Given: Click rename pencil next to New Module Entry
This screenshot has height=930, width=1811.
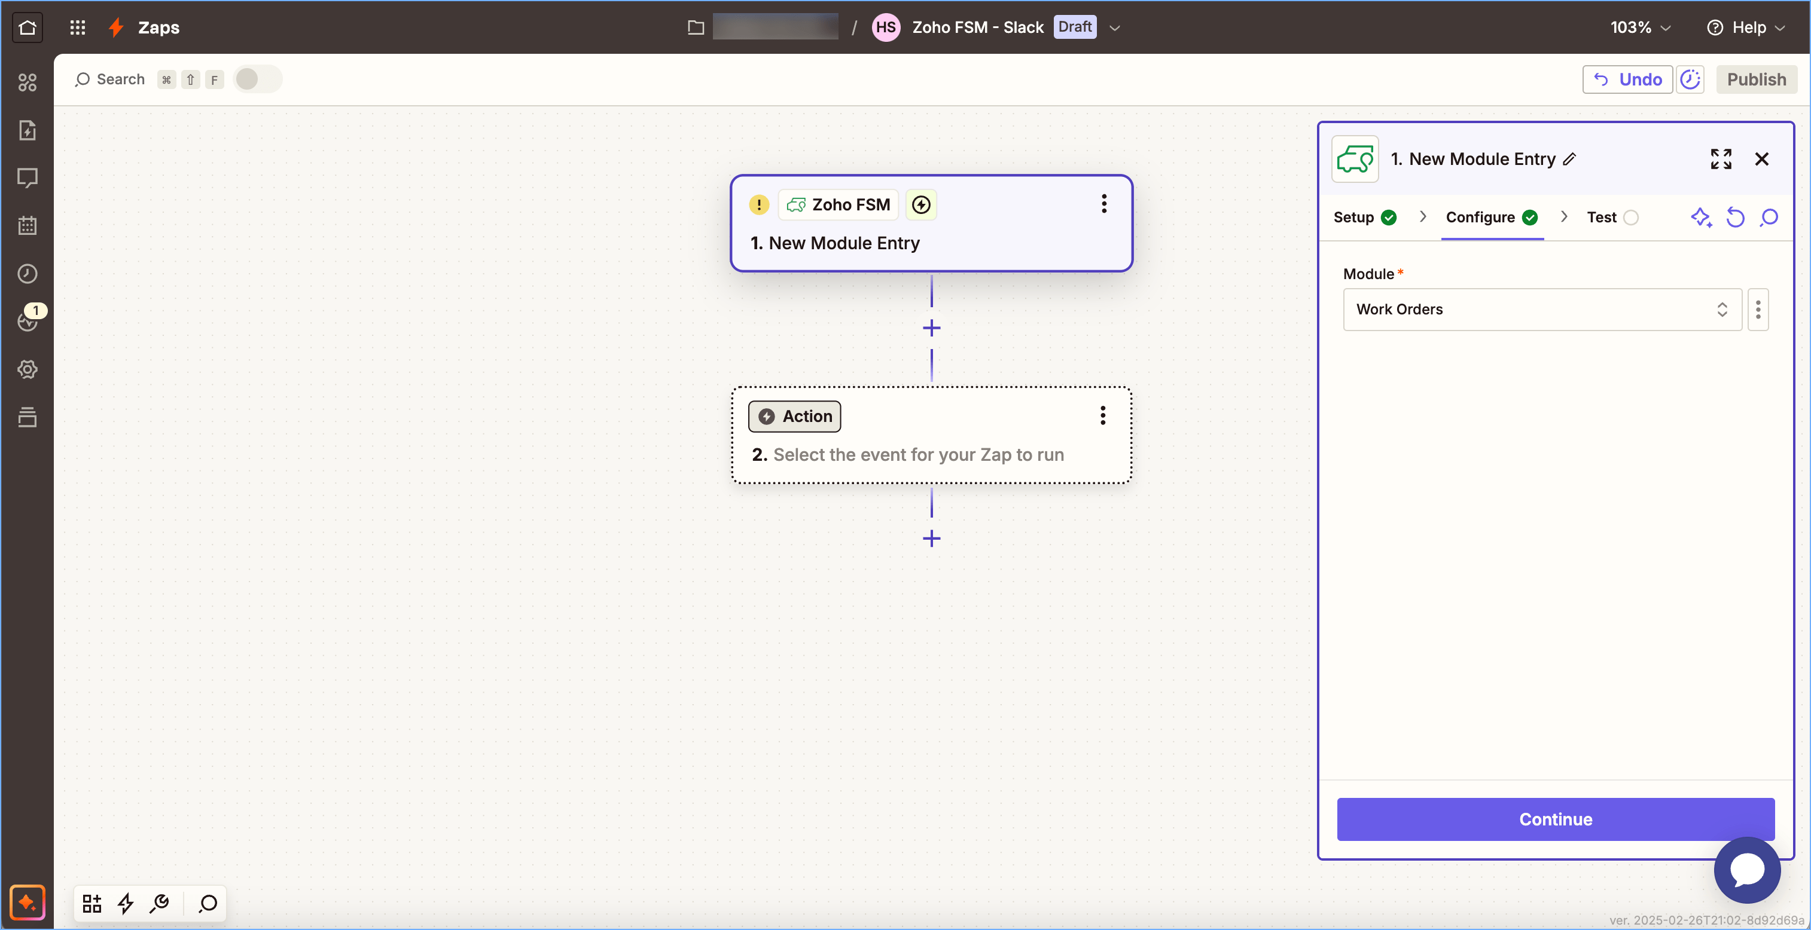Looking at the screenshot, I should (x=1570, y=160).
